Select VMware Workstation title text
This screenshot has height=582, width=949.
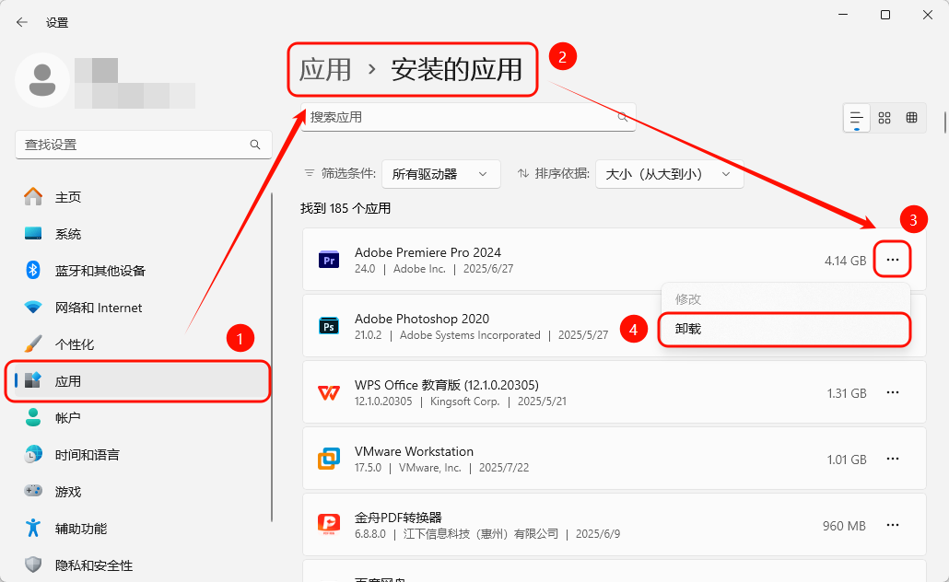click(414, 451)
